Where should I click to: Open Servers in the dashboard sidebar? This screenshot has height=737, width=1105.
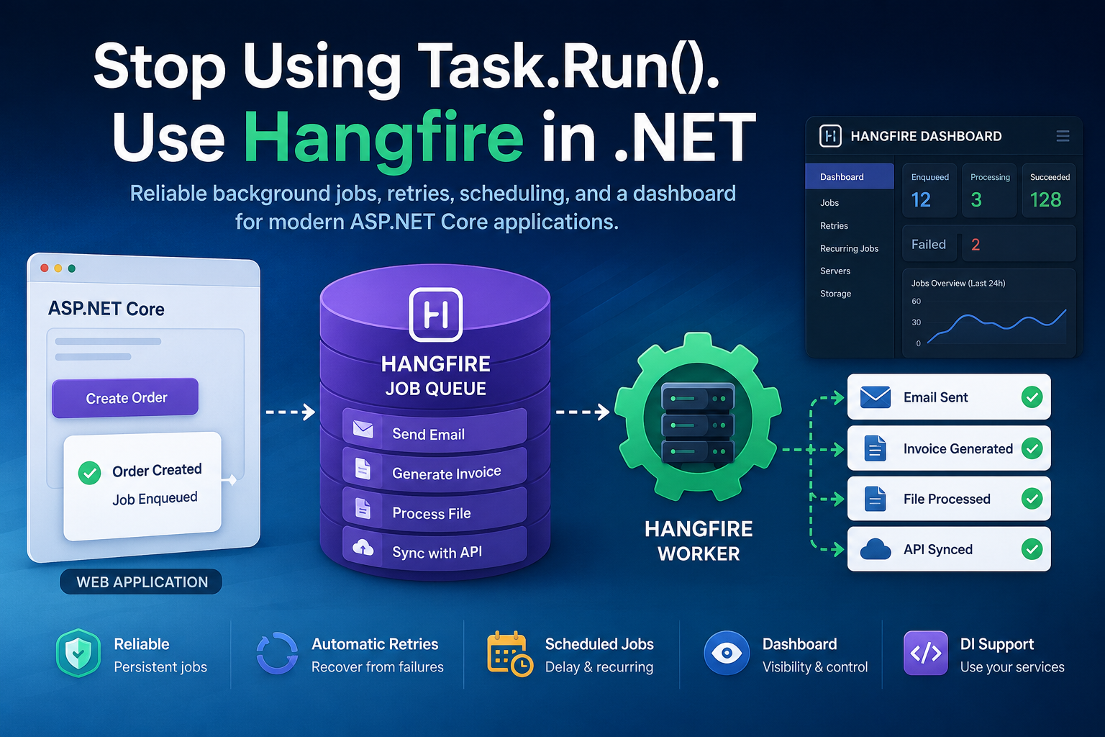click(835, 271)
